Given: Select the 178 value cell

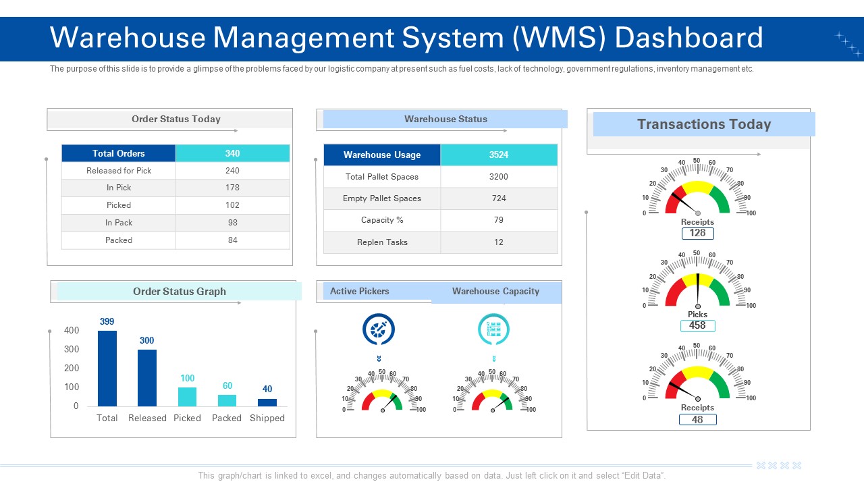Looking at the screenshot, I should point(233,188).
